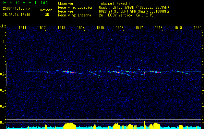Click the meteor count value 35
Image resolution: width=204 pixels, height=129 pixels.
[47, 15]
